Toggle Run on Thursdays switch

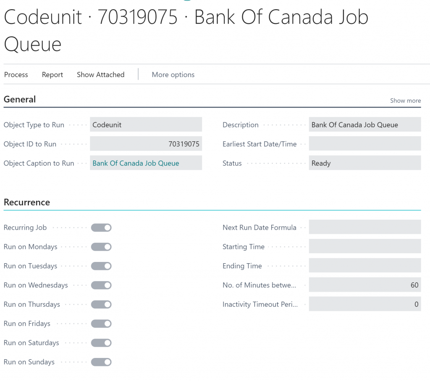(101, 304)
